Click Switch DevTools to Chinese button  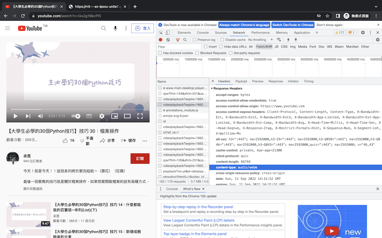(293, 25)
